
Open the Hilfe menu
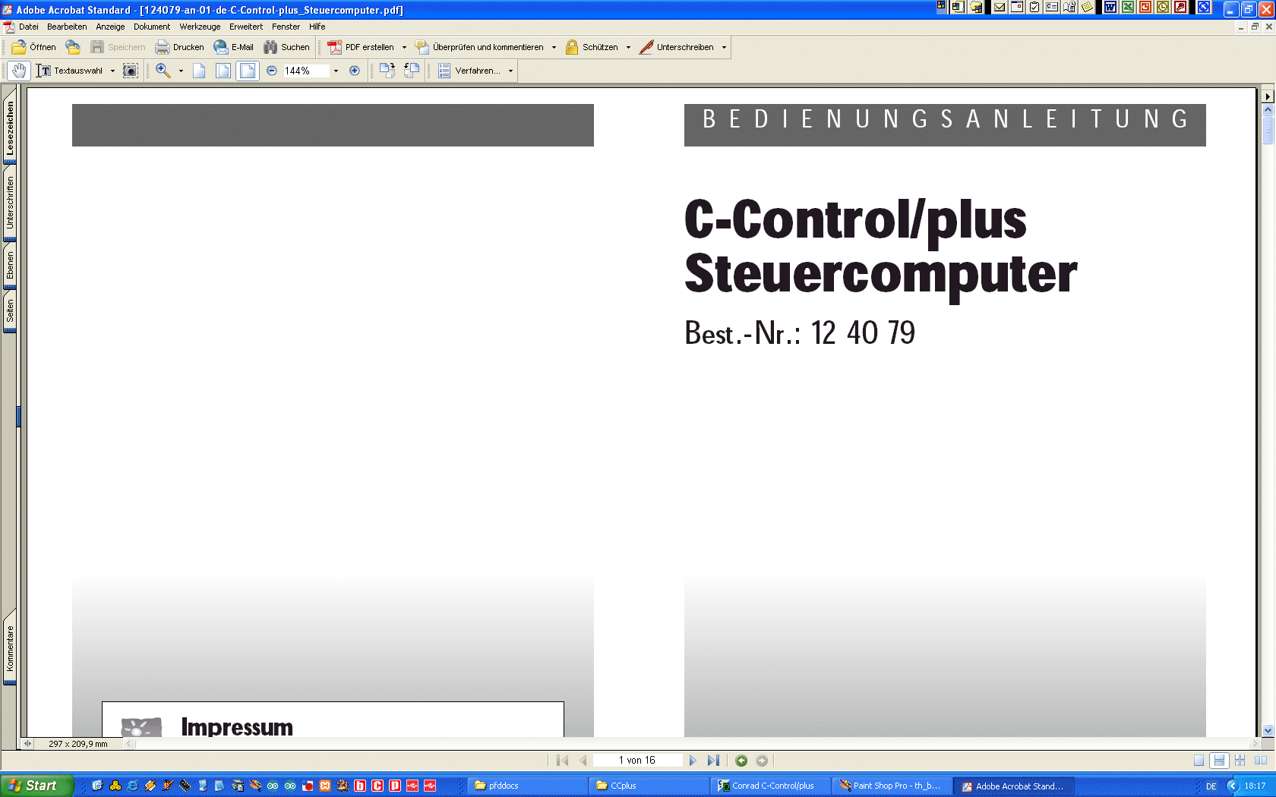[x=317, y=27]
